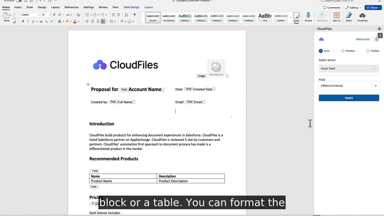Decrease paragraph indent
384x216 pixels.
(113, 15)
